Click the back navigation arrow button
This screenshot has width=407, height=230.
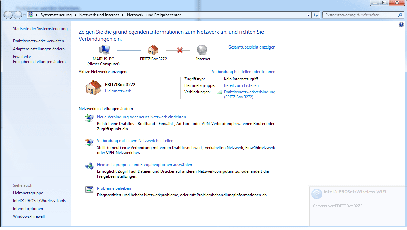[8, 15]
